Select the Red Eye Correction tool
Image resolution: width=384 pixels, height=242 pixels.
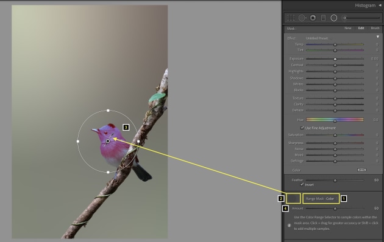coord(313,18)
